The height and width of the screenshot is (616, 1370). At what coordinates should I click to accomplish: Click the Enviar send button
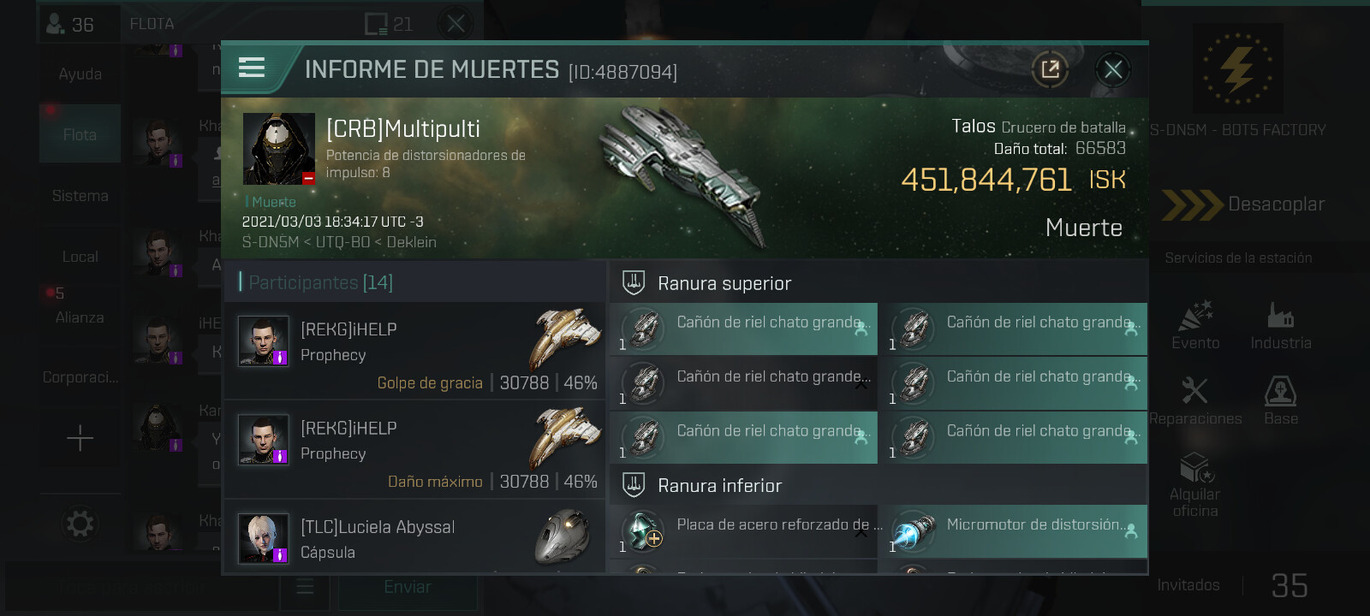coord(408,587)
